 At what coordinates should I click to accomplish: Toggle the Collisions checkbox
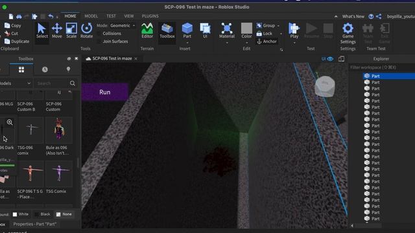(99, 34)
